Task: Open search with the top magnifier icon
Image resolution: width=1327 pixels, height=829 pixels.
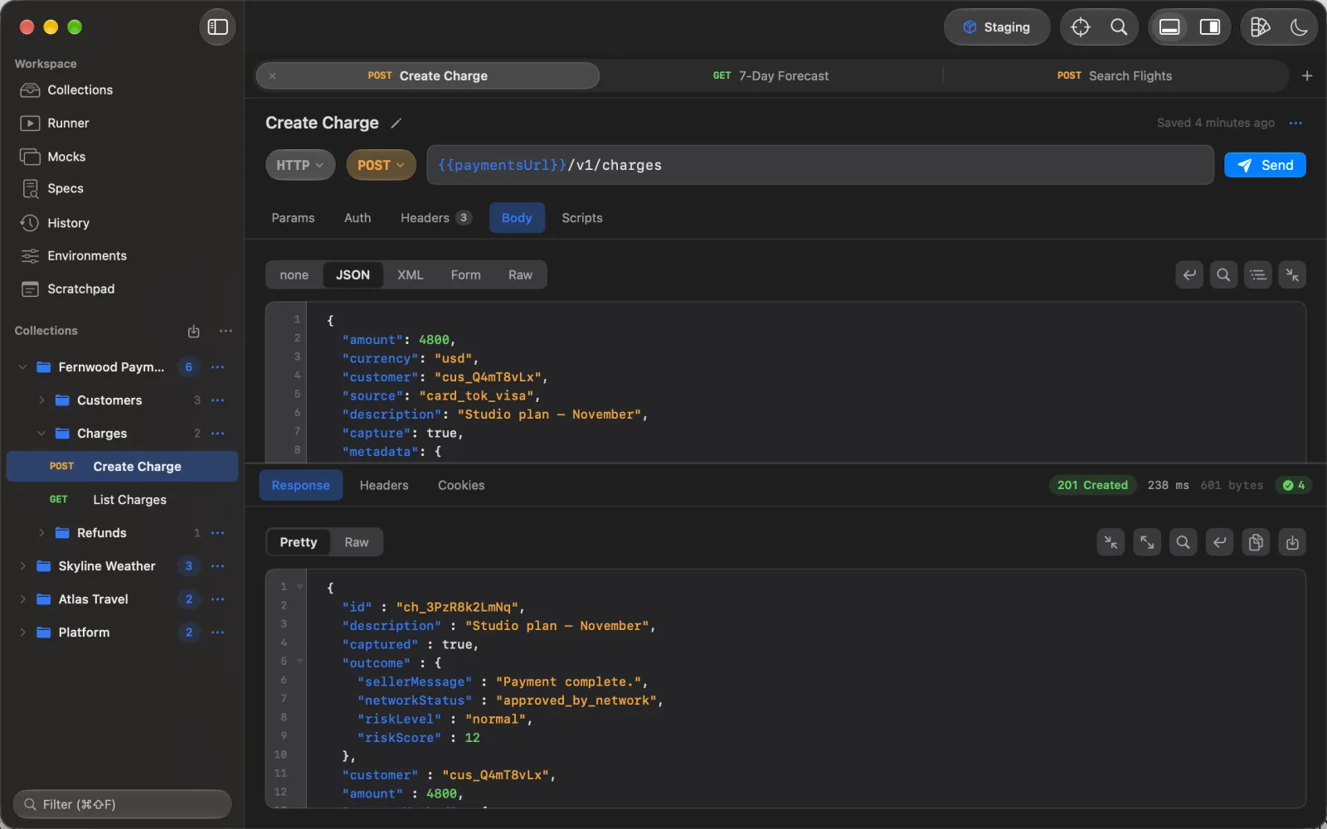Action: 1119,27
